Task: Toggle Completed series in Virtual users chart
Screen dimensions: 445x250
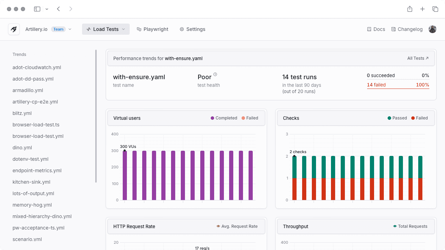Action: tap(224, 118)
